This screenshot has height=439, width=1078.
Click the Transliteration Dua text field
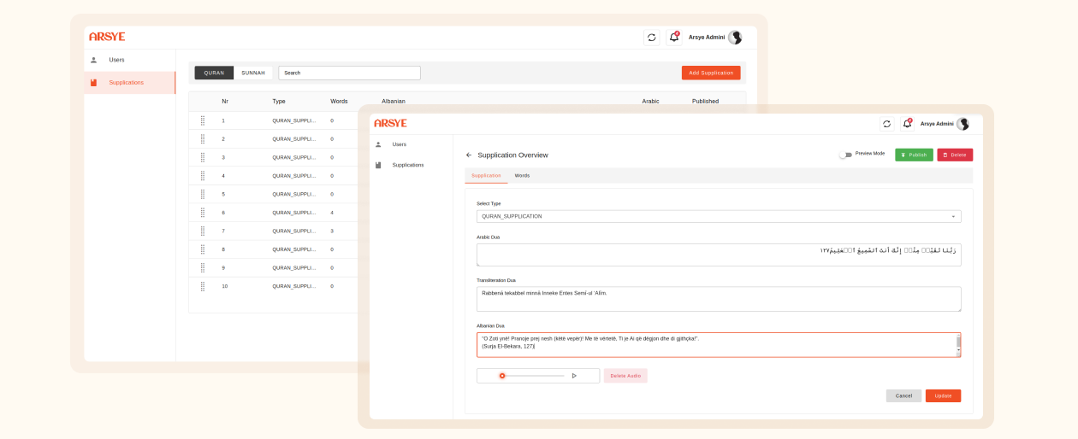tap(719, 299)
